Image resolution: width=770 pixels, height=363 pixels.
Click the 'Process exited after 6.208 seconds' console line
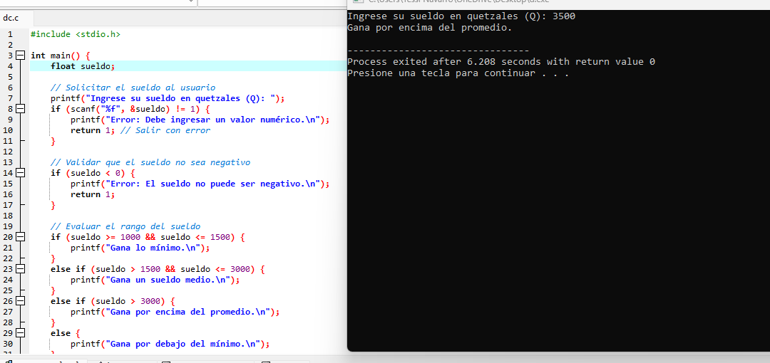click(x=500, y=62)
